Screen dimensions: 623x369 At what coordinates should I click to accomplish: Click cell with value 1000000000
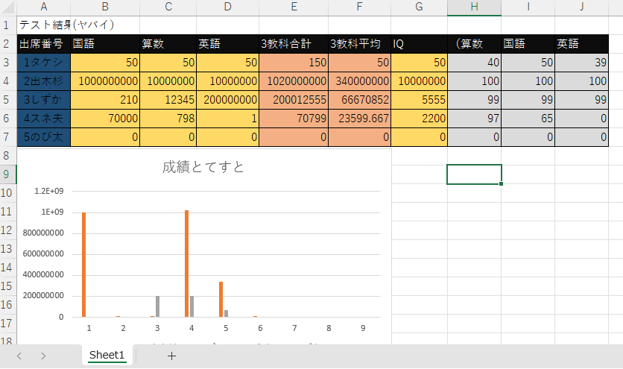click(x=105, y=81)
